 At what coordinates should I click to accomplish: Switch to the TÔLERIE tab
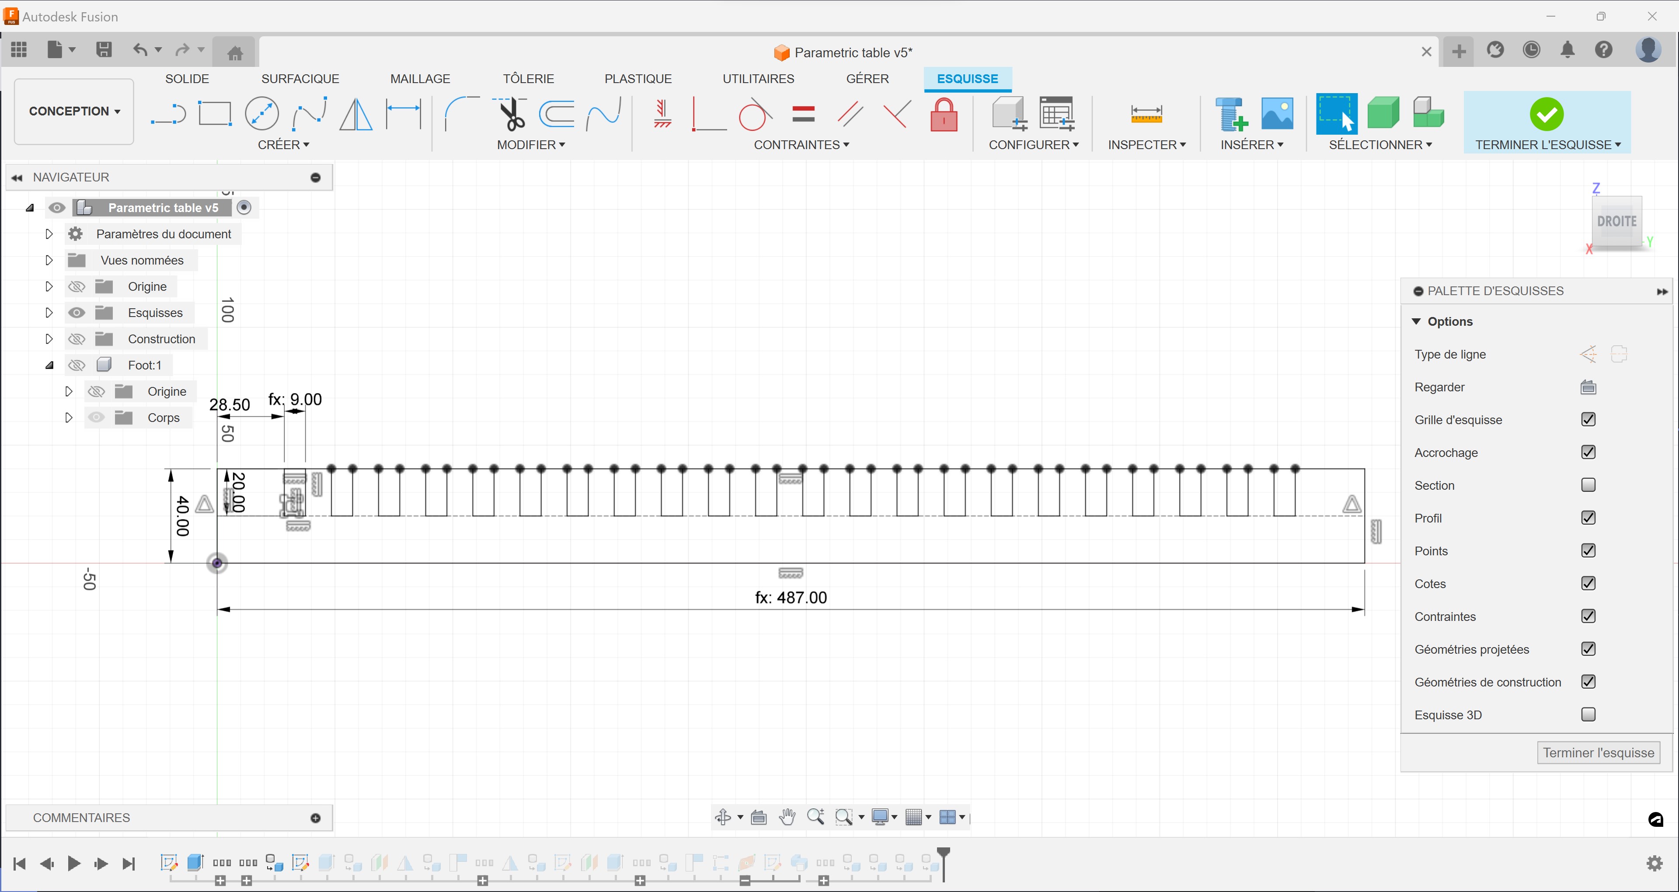(528, 79)
